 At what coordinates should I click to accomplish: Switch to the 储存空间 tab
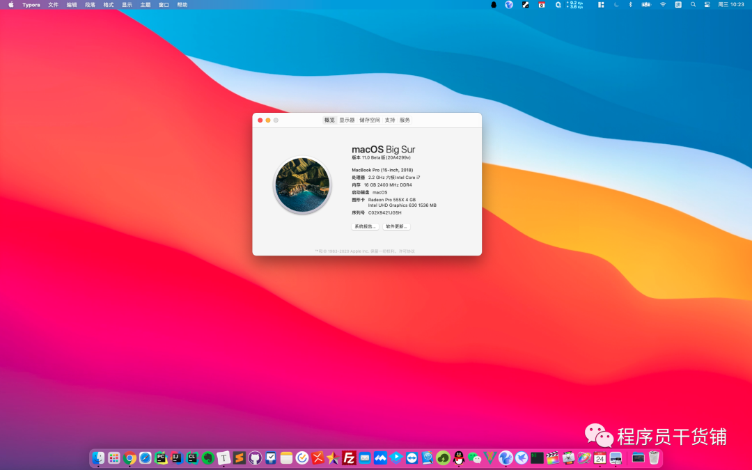point(370,120)
